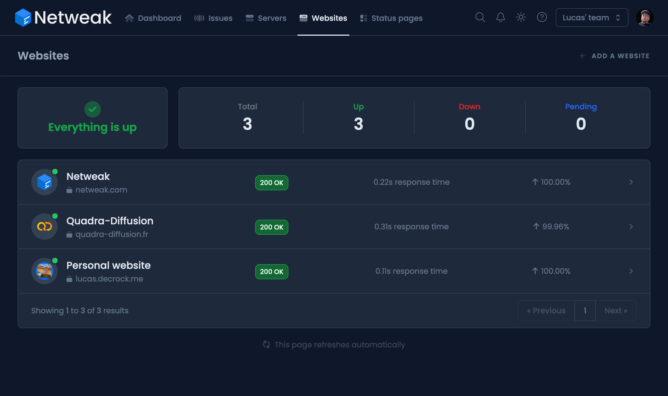Click the Netweak logo in the top bar
Screen dimensions: 668x396
pos(63,17)
